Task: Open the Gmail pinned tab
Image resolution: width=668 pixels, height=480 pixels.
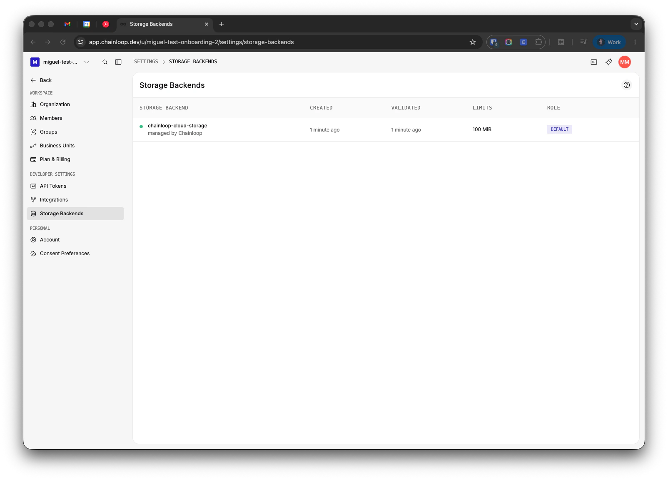Action: click(x=67, y=24)
